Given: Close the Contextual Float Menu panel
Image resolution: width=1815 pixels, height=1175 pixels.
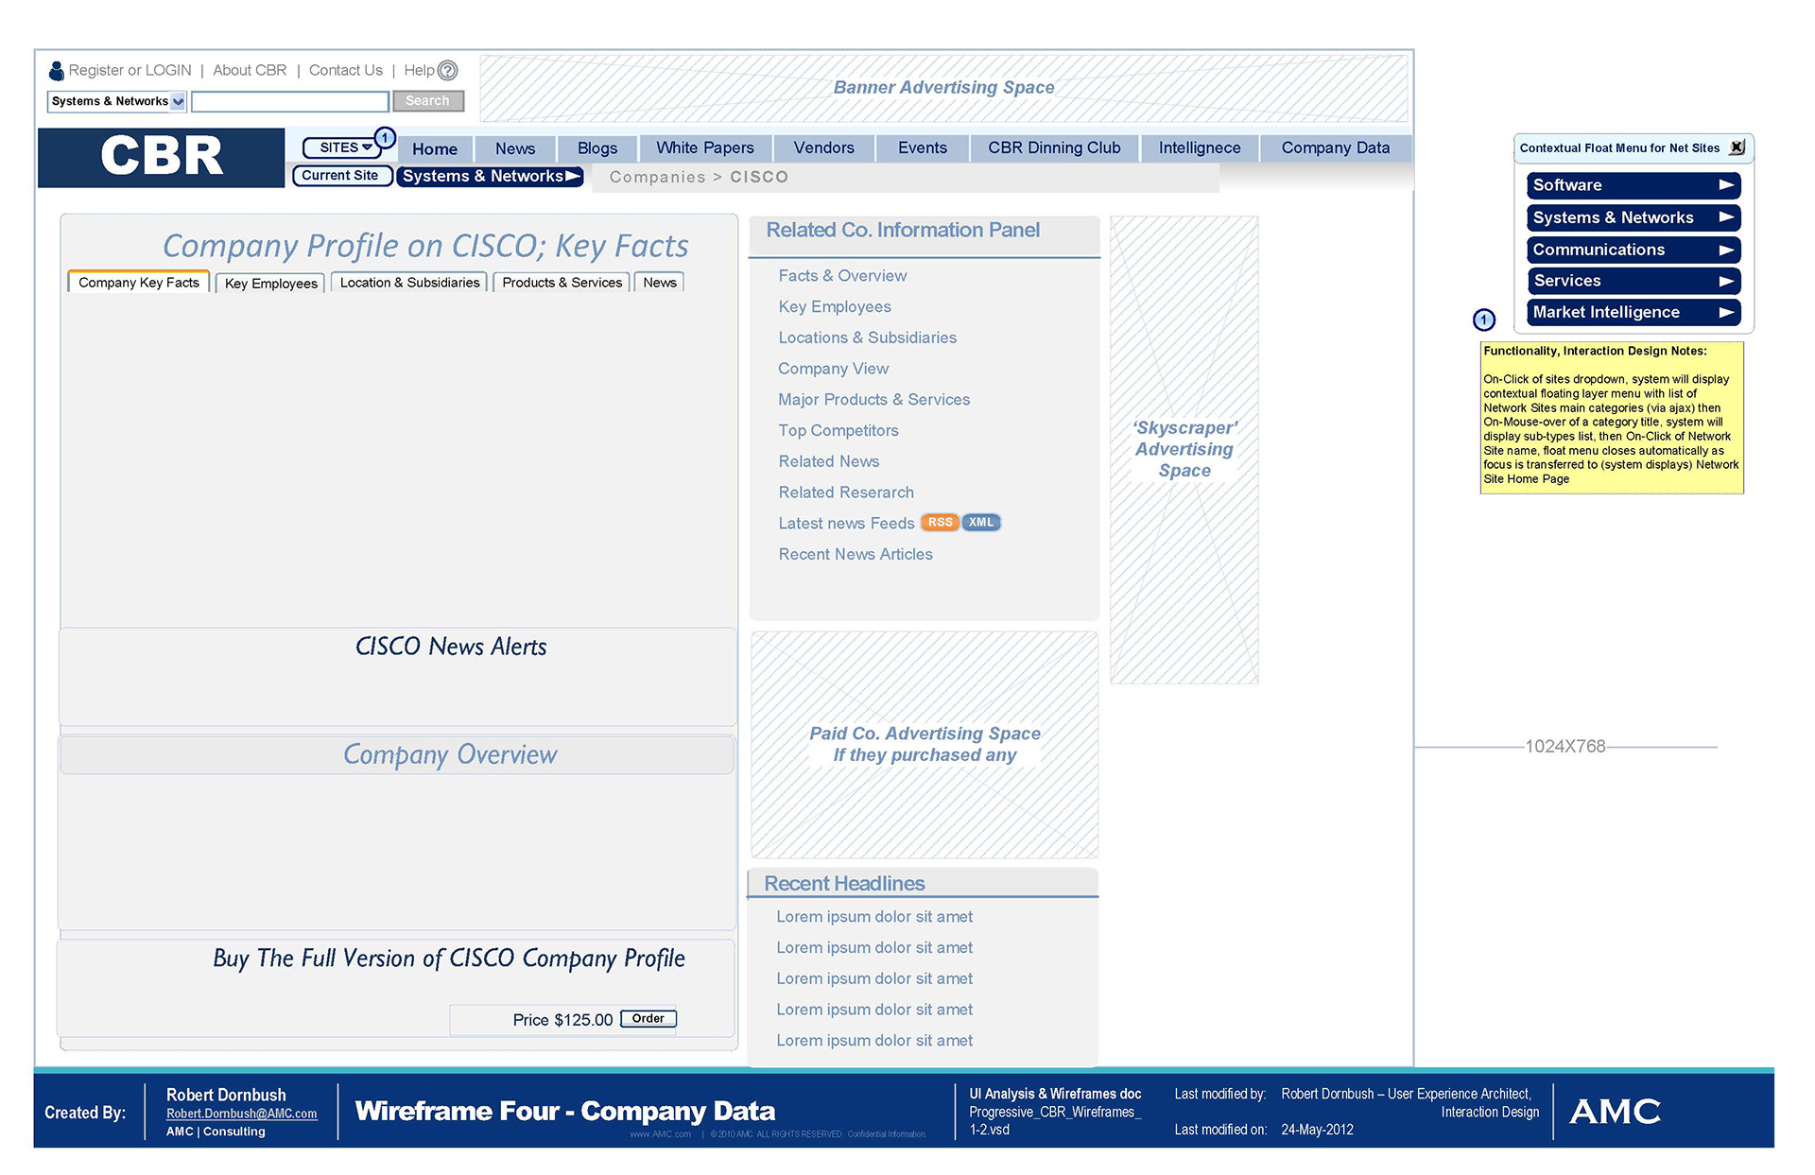Looking at the screenshot, I should 1737,147.
